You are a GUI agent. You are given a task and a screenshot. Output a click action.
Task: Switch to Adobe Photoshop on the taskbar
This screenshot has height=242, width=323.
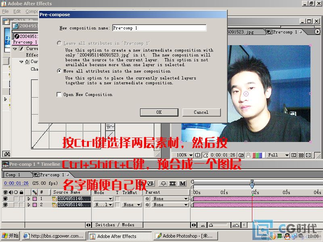(x=186, y=236)
